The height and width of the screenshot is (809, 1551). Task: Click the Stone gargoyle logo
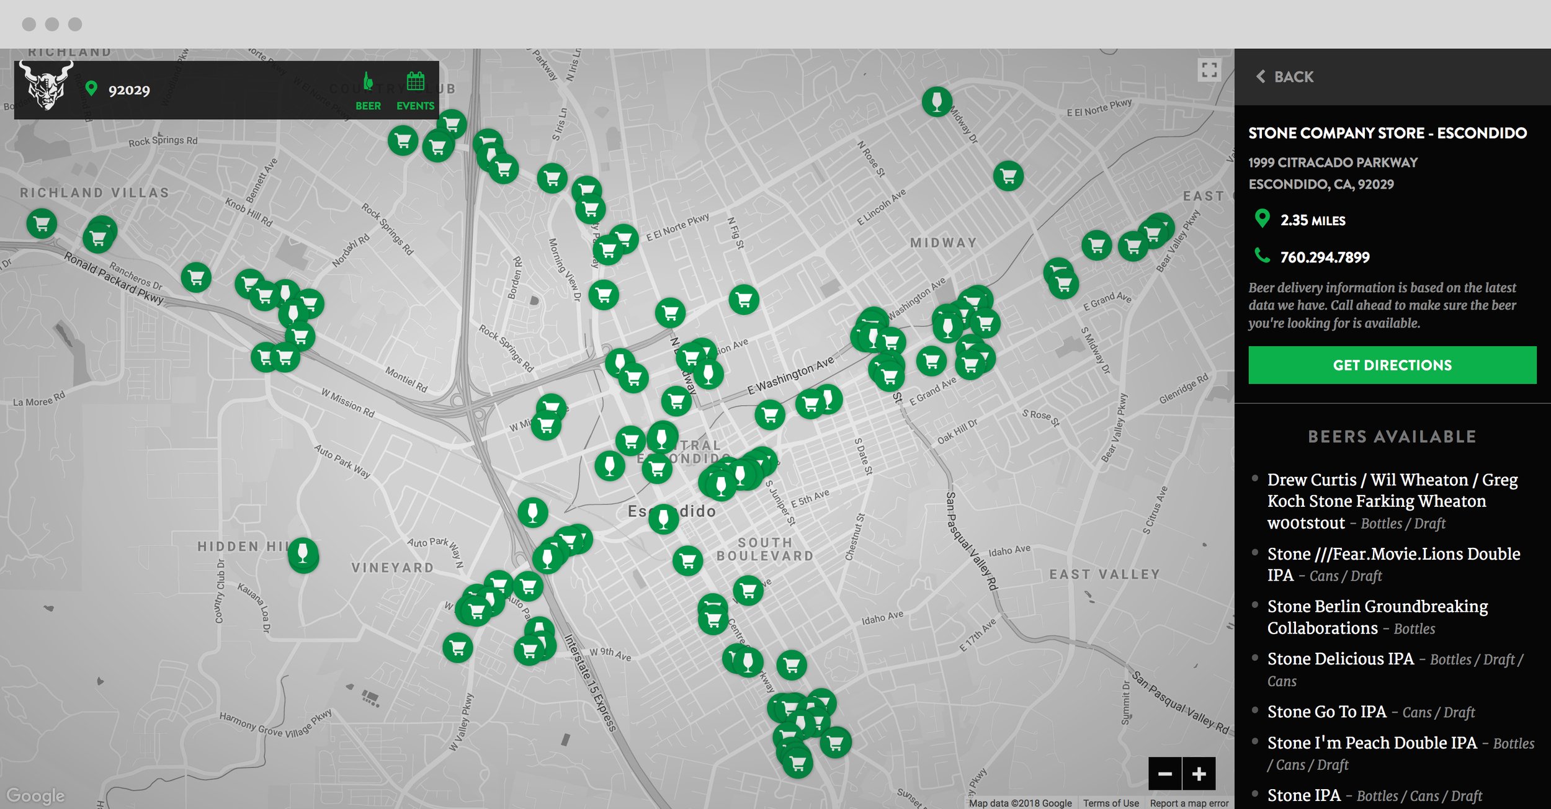click(x=45, y=85)
